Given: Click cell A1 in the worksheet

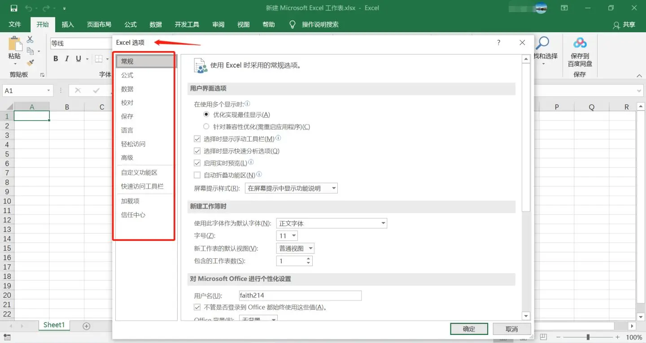Looking at the screenshot, I should [32, 116].
